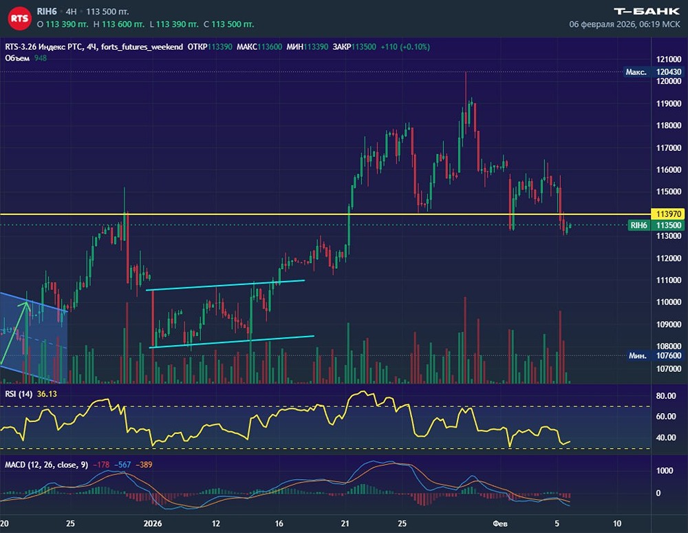Image resolution: width=688 pixels, height=533 pixels.
Task: Click the RSI value 36.13
Action: [47, 394]
